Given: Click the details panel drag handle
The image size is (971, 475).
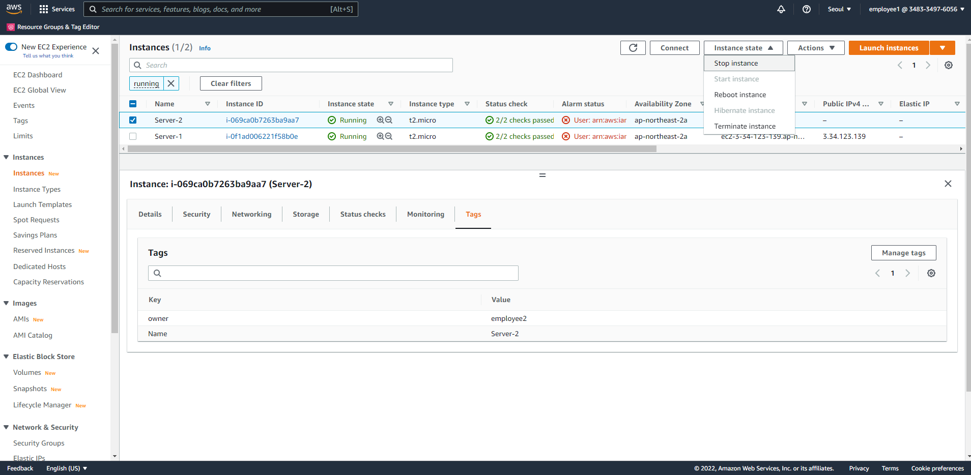Looking at the screenshot, I should pyautogui.click(x=542, y=175).
